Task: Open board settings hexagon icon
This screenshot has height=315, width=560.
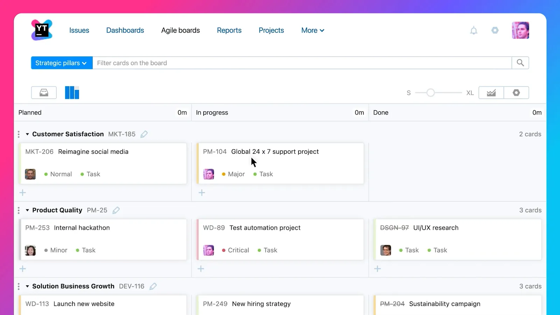Action: [x=516, y=93]
